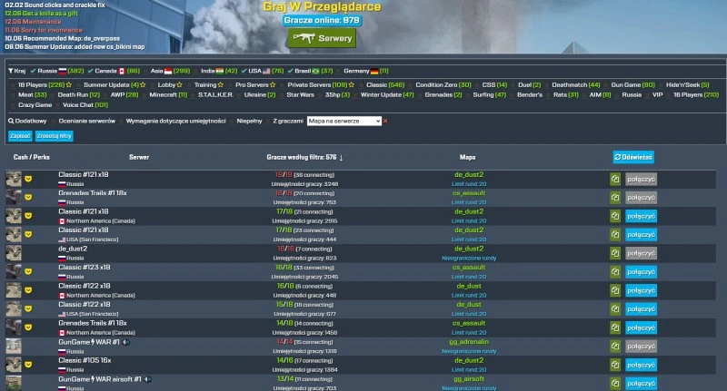This screenshot has height=391, width=727.
Task: Click the copy icon in the de_dust2 Russia row
Action: (615, 253)
